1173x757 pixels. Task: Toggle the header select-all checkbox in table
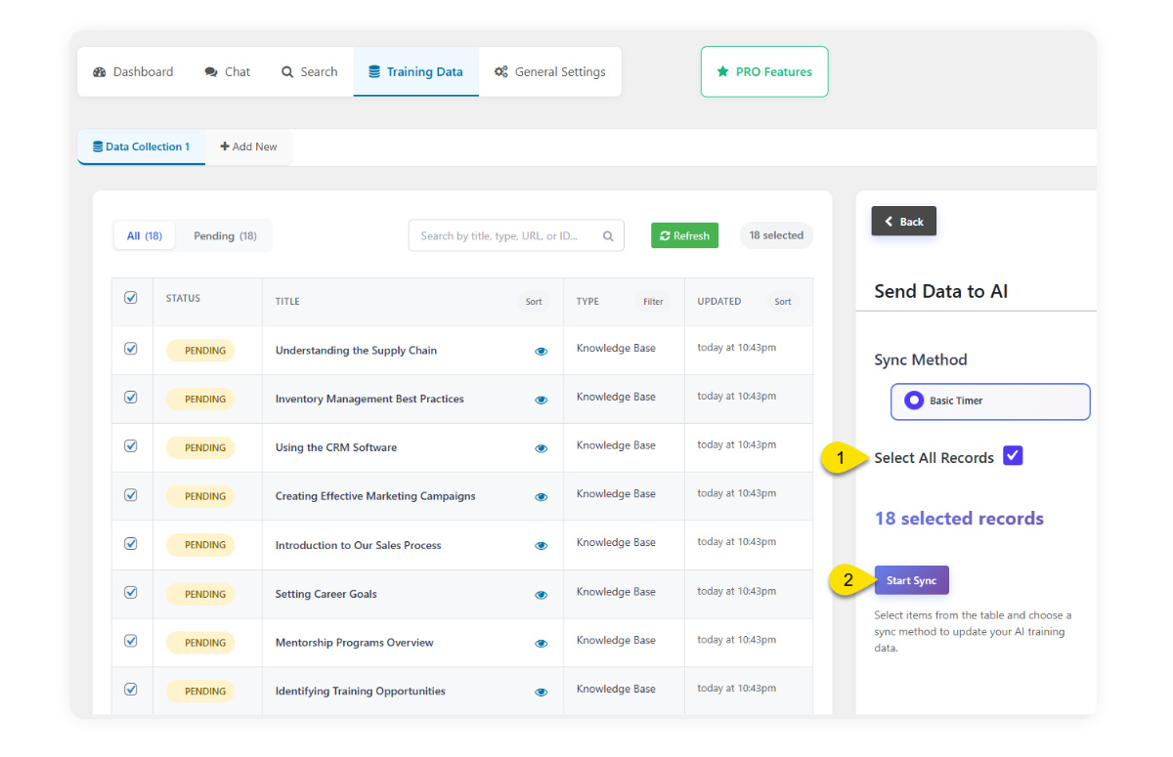click(131, 298)
